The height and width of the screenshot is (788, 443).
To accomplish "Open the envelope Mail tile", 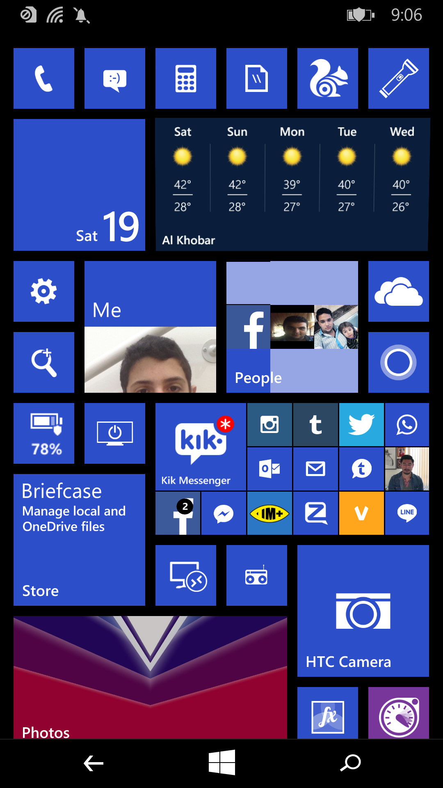I will tap(315, 469).
